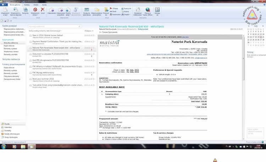Switch to Kontakty contacts view
The width and height of the screenshot is (266, 162).
tap(8, 131)
